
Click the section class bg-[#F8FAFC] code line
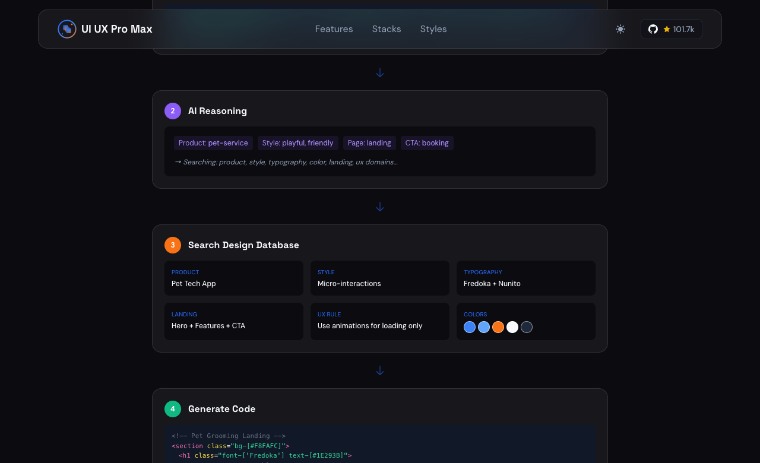pyautogui.click(x=230, y=446)
